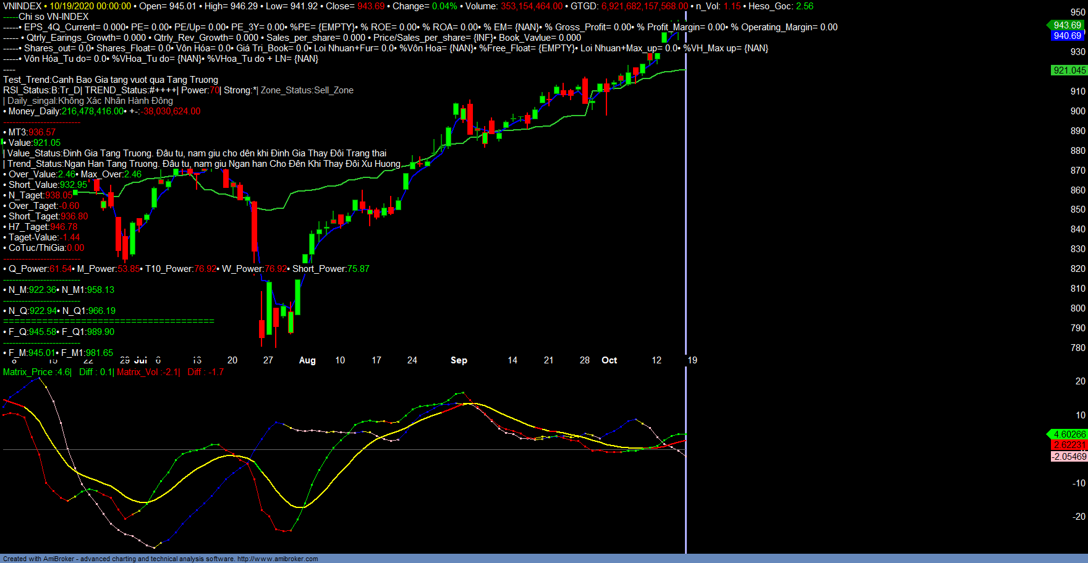Screen dimensions: 1088x563
Task: Select the Oct label on date axis
Action: pyautogui.click(x=609, y=360)
